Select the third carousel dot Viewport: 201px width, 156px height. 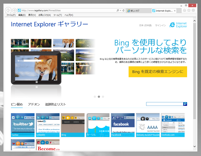(103, 97)
